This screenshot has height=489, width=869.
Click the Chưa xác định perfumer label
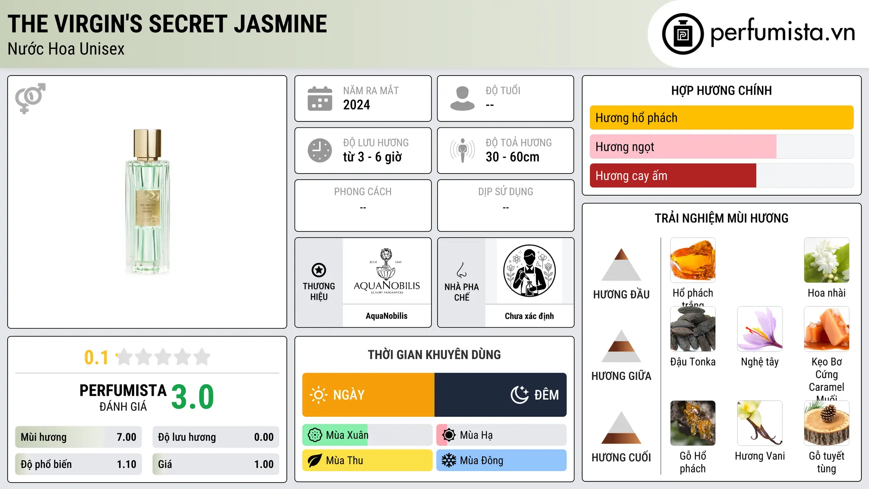[x=530, y=316]
